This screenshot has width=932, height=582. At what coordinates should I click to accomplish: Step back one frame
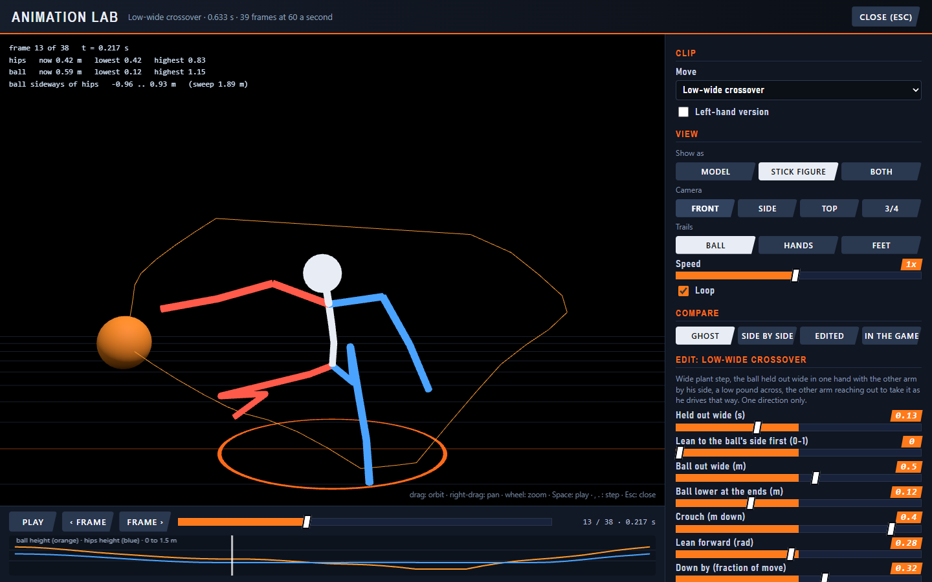tap(88, 522)
